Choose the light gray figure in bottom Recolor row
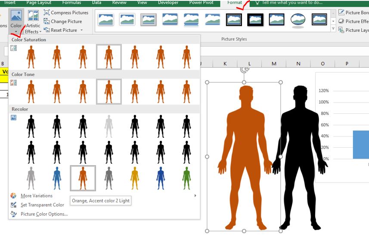The width and height of the screenshot is (369, 239). click(x=31, y=178)
